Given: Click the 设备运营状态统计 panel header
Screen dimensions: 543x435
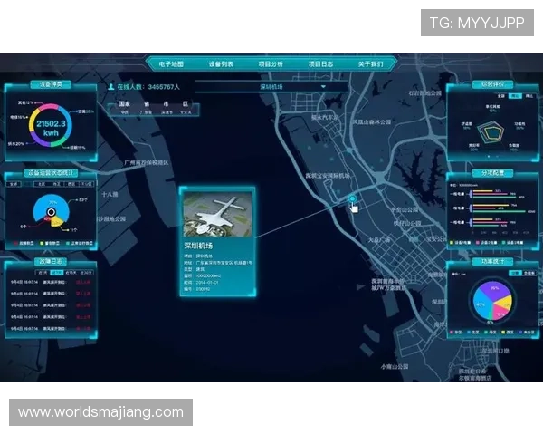Looking at the screenshot, I should [x=51, y=173].
